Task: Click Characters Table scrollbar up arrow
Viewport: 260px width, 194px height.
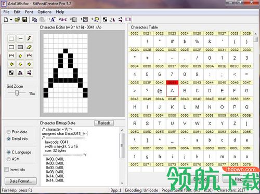Action: coord(255,34)
